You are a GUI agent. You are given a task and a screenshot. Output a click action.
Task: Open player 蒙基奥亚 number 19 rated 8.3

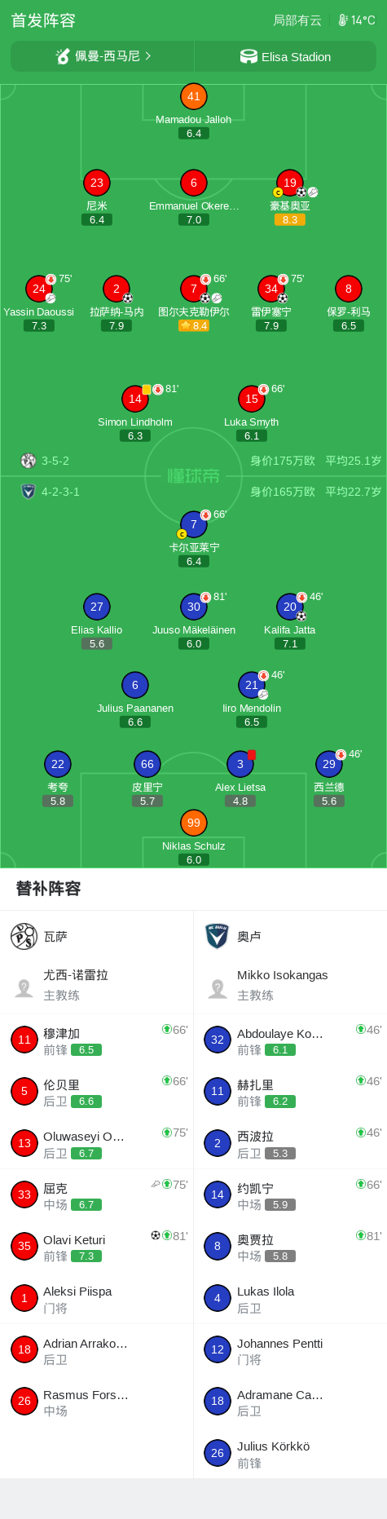(289, 183)
